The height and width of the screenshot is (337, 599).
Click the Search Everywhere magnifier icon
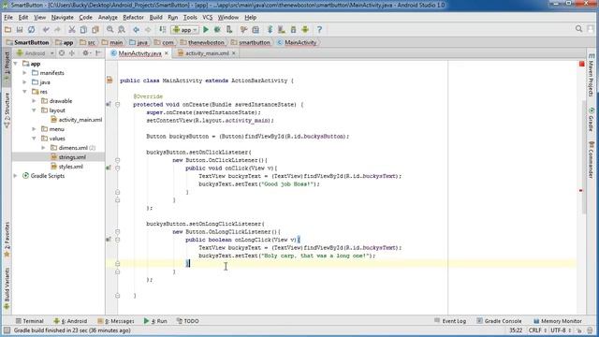(578, 29)
